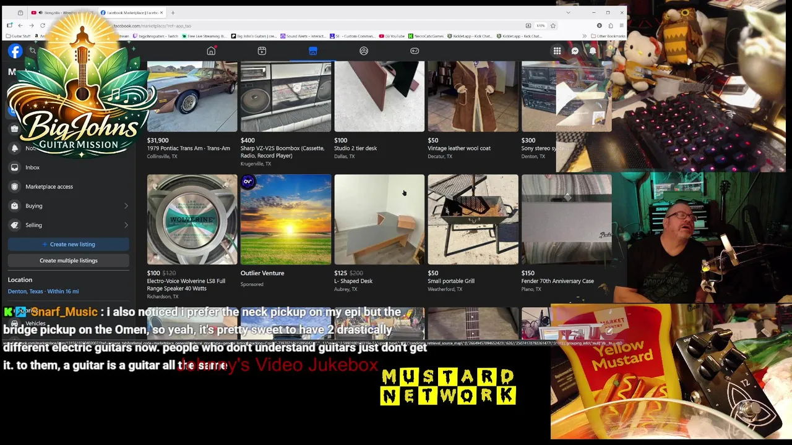Open the L-Shaped Desk listing photo
This screenshot has width=792, height=445.
coord(379,219)
